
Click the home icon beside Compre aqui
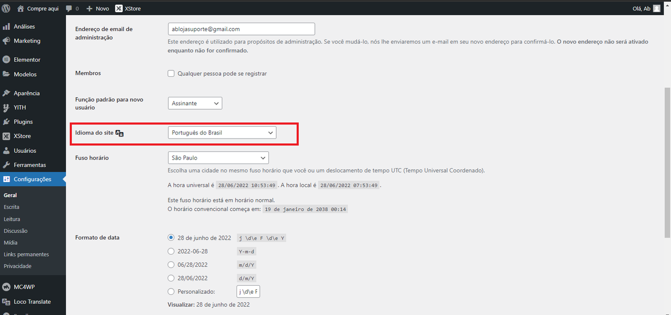[20, 8]
